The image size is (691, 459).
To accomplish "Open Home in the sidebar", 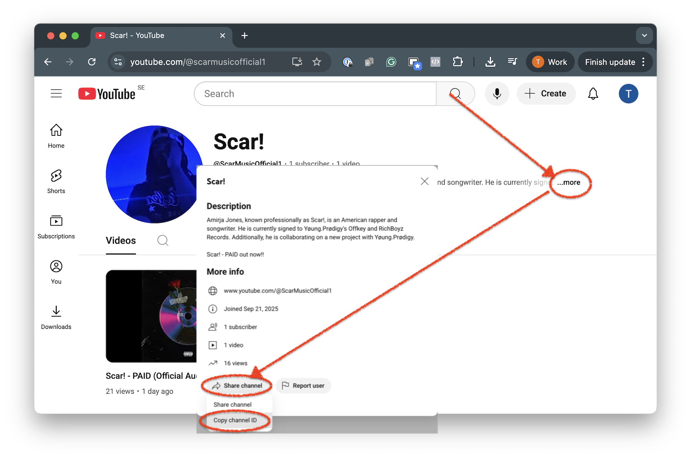I will point(56,136).
